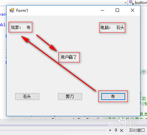Screen dimensions: 147x135
Task: Open the Visual Studio member dropdown arrow
Action: [x=126, y=3]
